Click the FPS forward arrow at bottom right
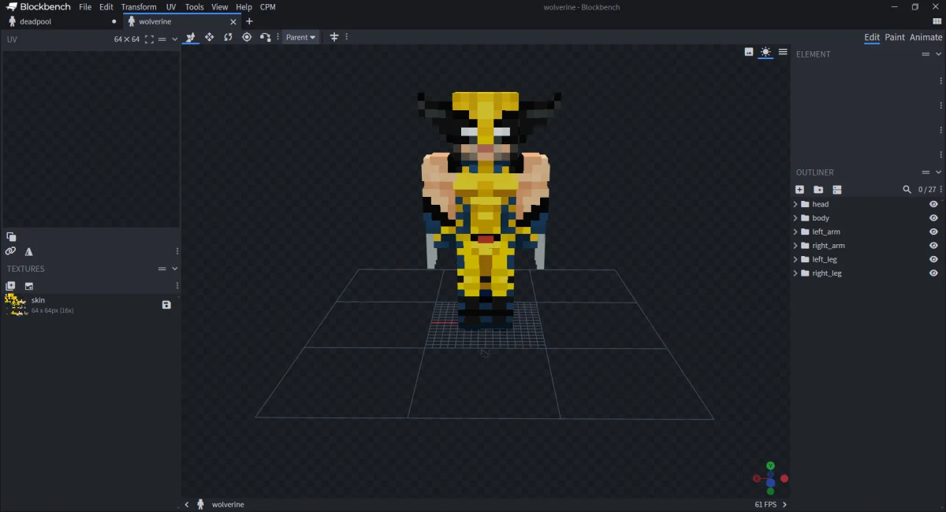This screenshot has height=512, width=946. (784, 504)
